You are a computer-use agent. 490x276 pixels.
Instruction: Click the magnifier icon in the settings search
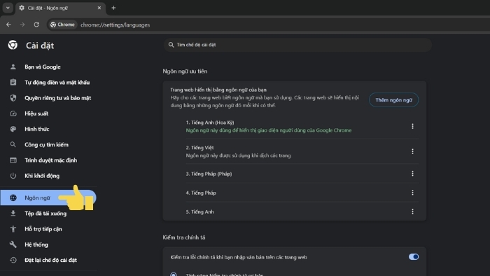click(171, 45)
